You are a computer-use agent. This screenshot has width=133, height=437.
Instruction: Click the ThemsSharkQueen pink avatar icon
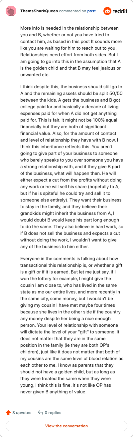pyautogui.click(x=11, y=11)
